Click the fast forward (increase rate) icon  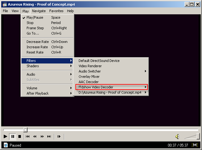pos(42,136)
